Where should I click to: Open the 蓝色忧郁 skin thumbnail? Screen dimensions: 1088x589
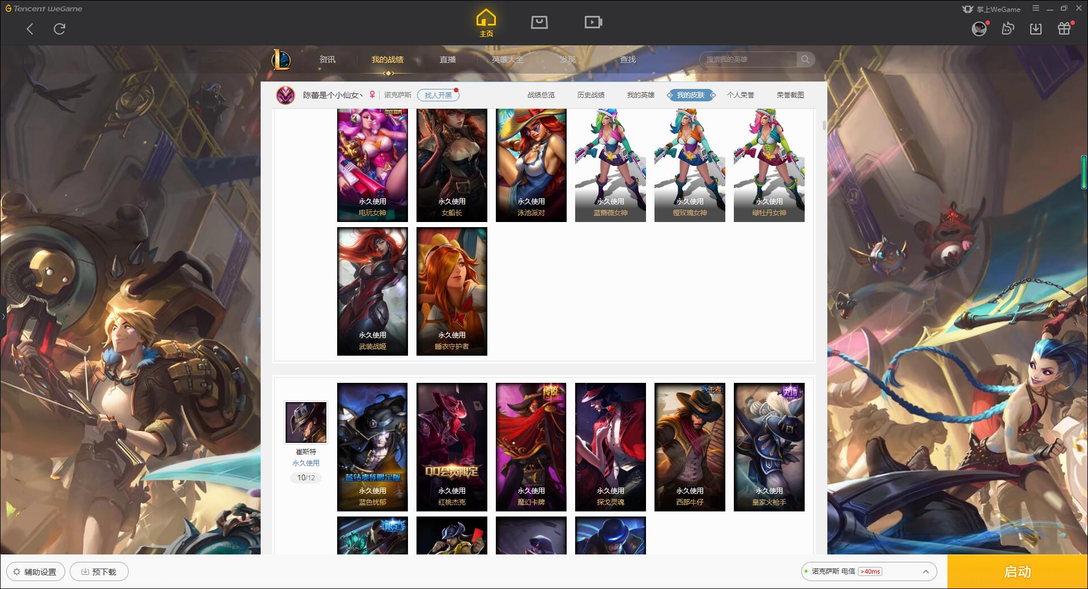coord(372,447)
